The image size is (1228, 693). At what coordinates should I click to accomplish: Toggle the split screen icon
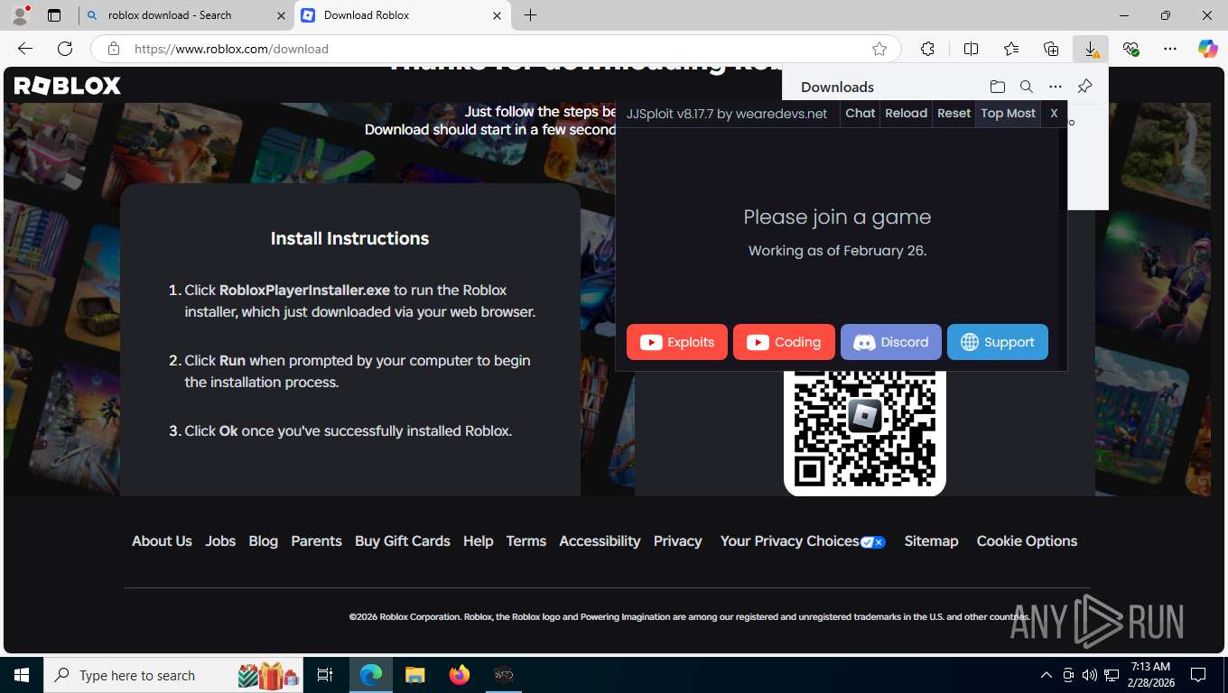pyautogui.click(x=971, y=49)
